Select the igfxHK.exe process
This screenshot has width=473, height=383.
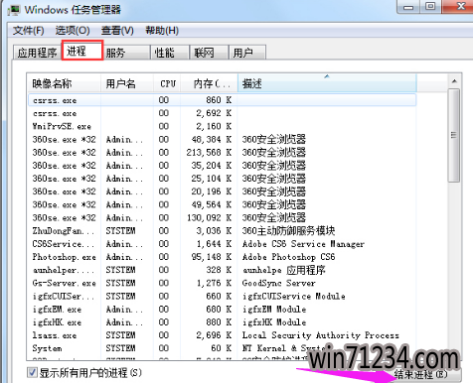[222, 322]
